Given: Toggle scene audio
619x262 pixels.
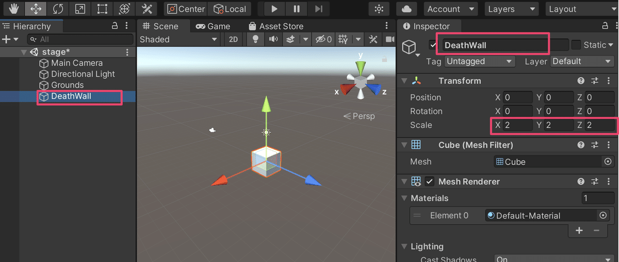Looking at the screenshot, I should 273,39.
